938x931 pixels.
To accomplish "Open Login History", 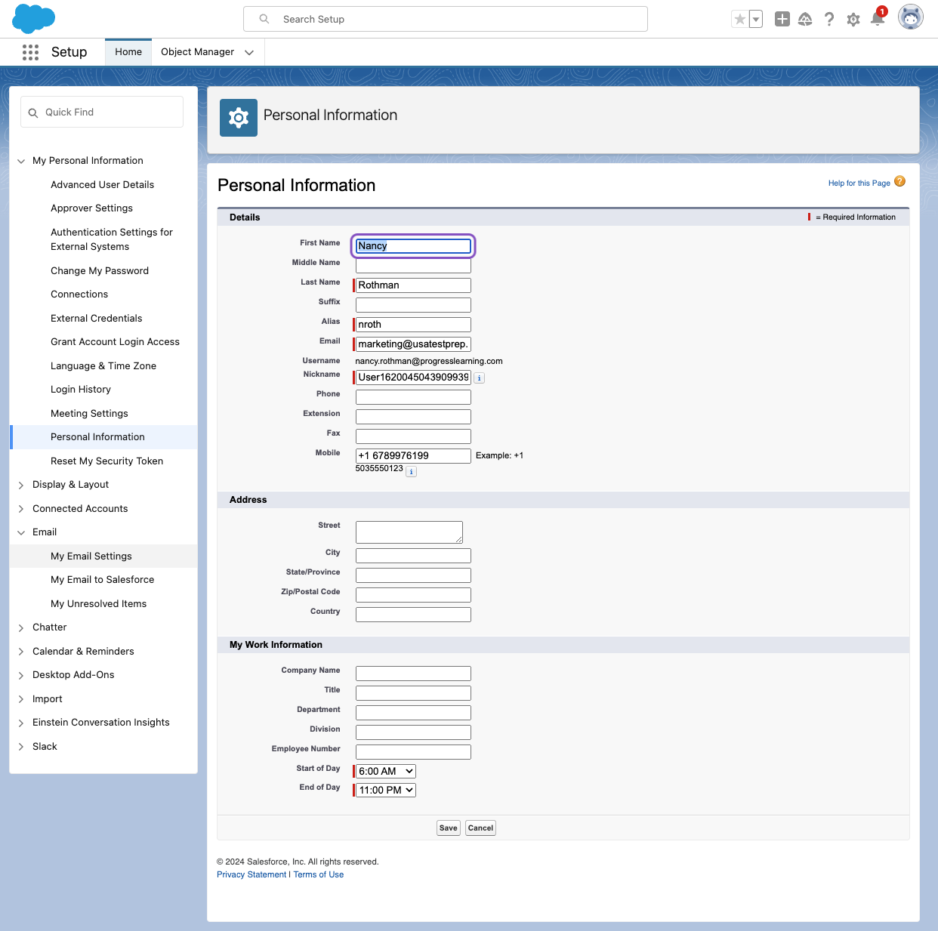I will tap(81, 390).
